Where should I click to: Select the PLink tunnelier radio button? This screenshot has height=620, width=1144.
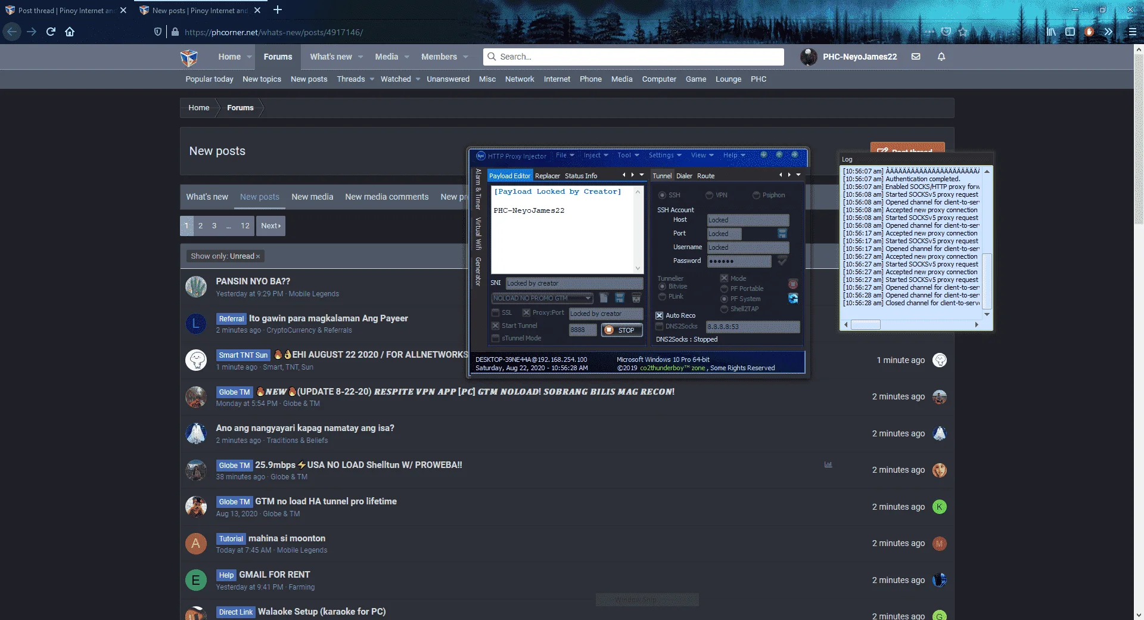[x=662, y=296]
